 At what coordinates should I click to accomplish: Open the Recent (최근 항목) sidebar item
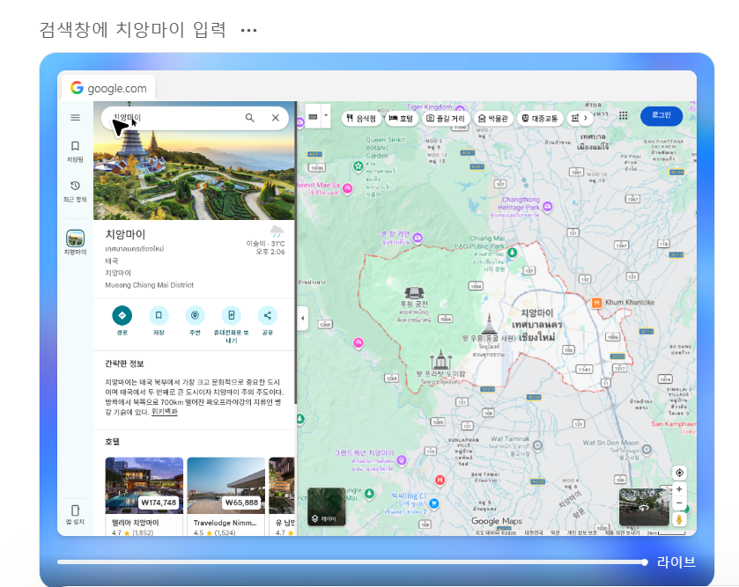(x=75, y=191)
